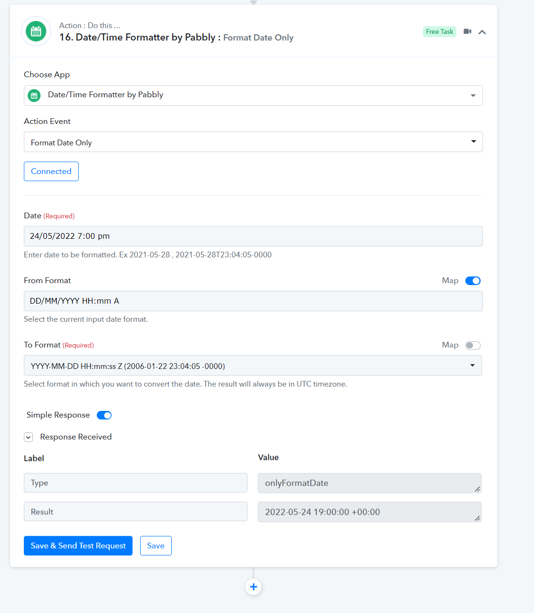Click the Save button
The width and height of the screenshot is (534, 613).
[156, 546]
